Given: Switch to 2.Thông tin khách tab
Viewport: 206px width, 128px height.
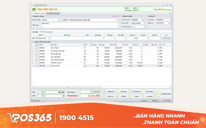Looking at the screenshot, I should 53,14.
